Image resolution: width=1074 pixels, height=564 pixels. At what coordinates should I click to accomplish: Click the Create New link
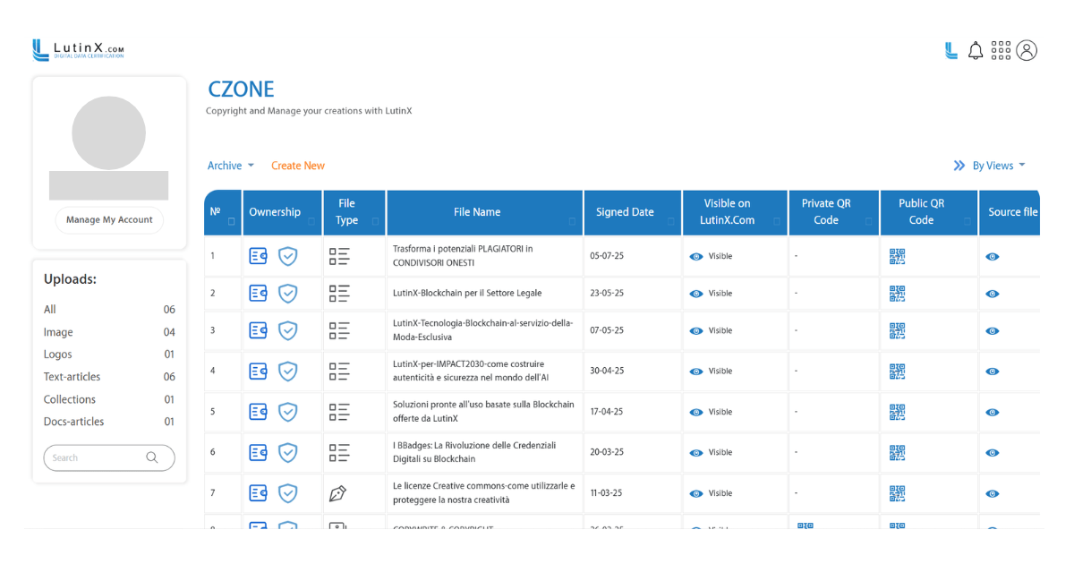click(298, 166)
